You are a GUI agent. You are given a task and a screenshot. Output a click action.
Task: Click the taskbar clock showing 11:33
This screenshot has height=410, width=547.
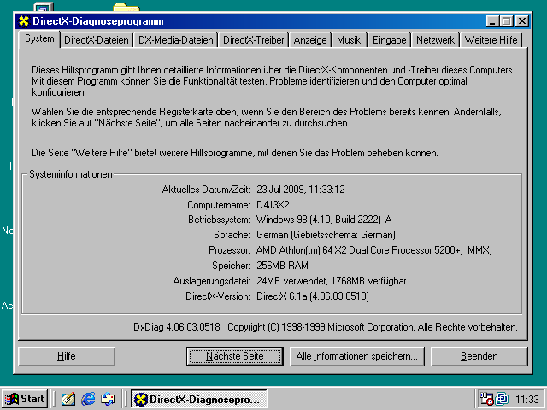527,399
